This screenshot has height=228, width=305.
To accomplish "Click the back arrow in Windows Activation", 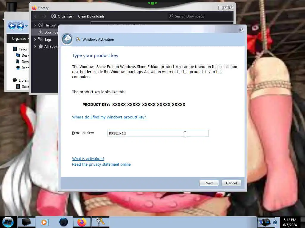I will pyautogui.click(x=67, y=39).
